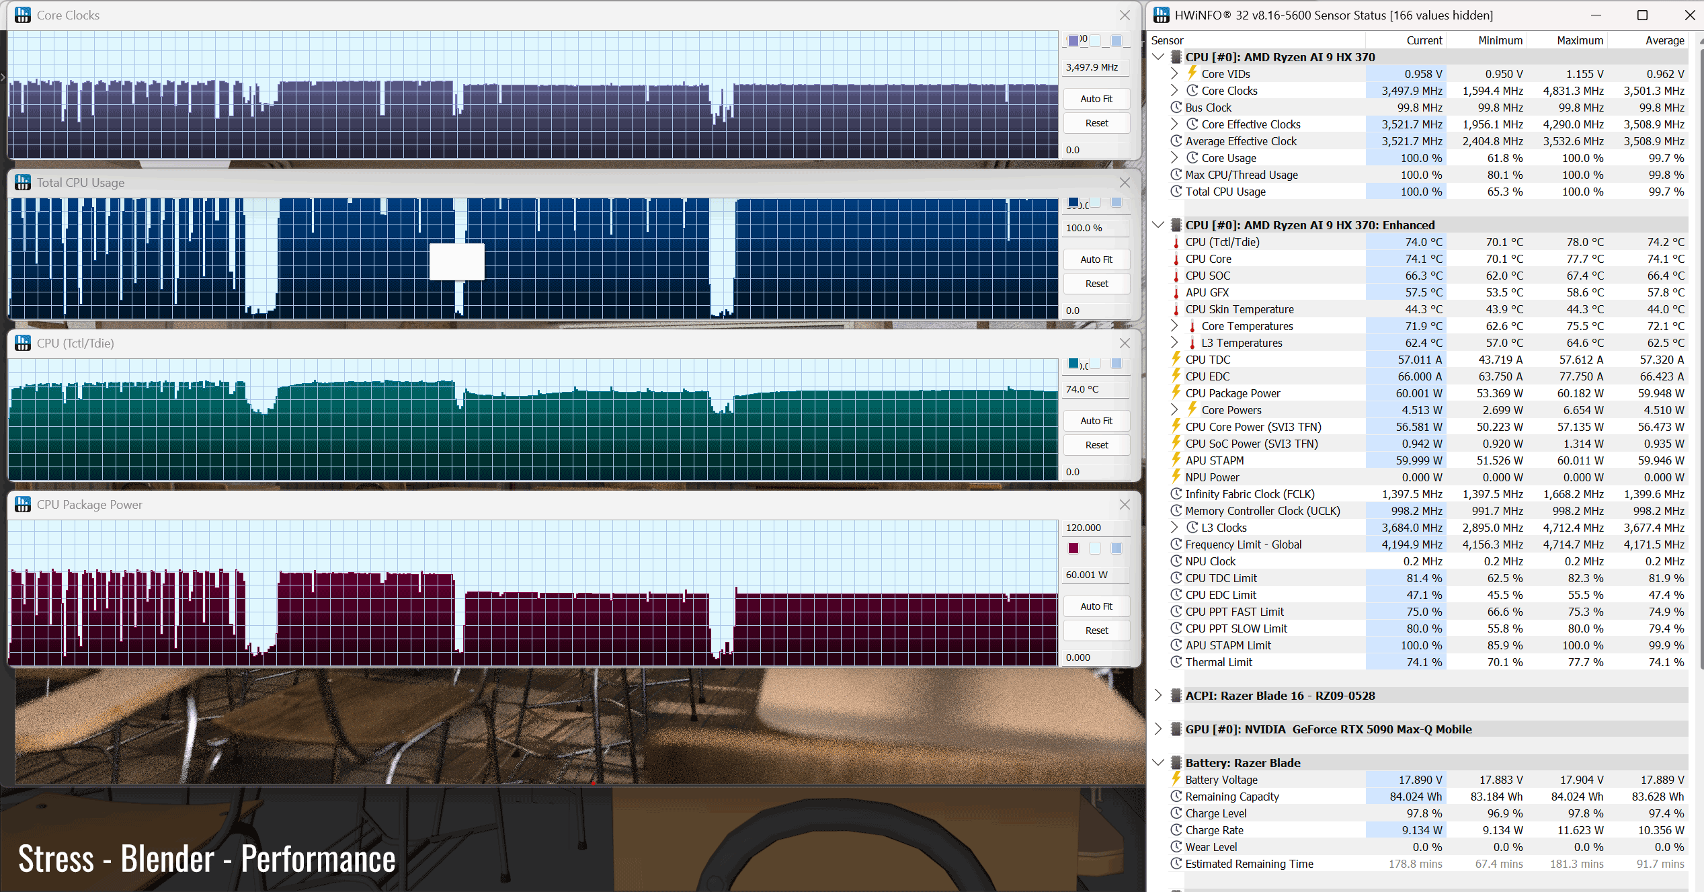The height and width of the screenshot is (892, 1704).
Task: Expand the Core Usage row
Action: coord(1174,158)
